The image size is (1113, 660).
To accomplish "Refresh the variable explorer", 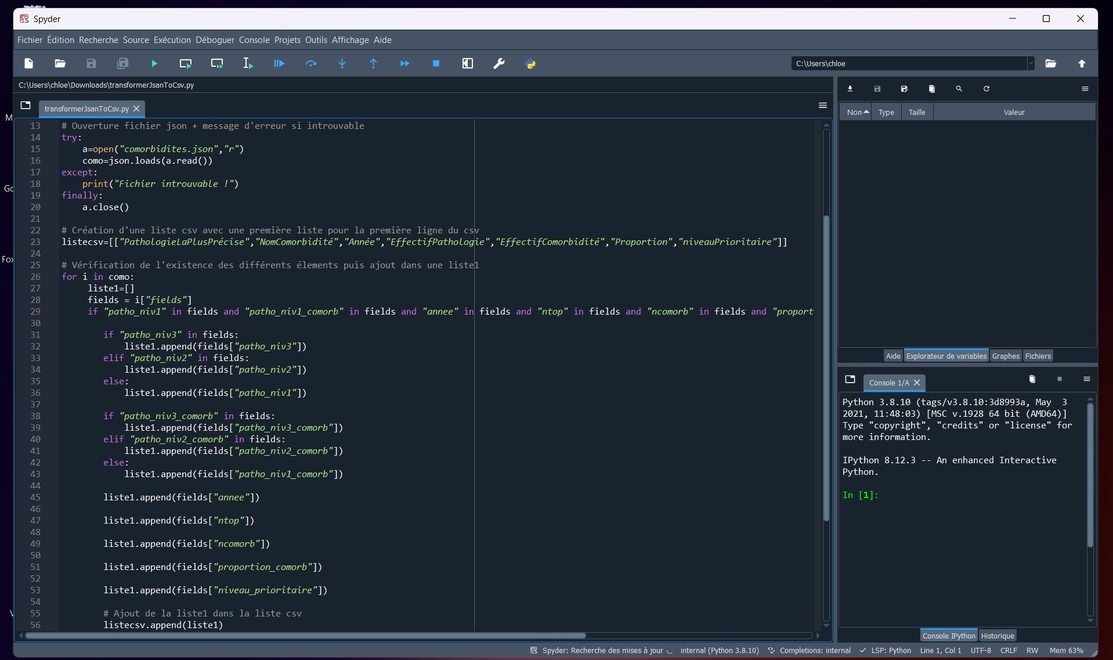I will click(986, 88).
